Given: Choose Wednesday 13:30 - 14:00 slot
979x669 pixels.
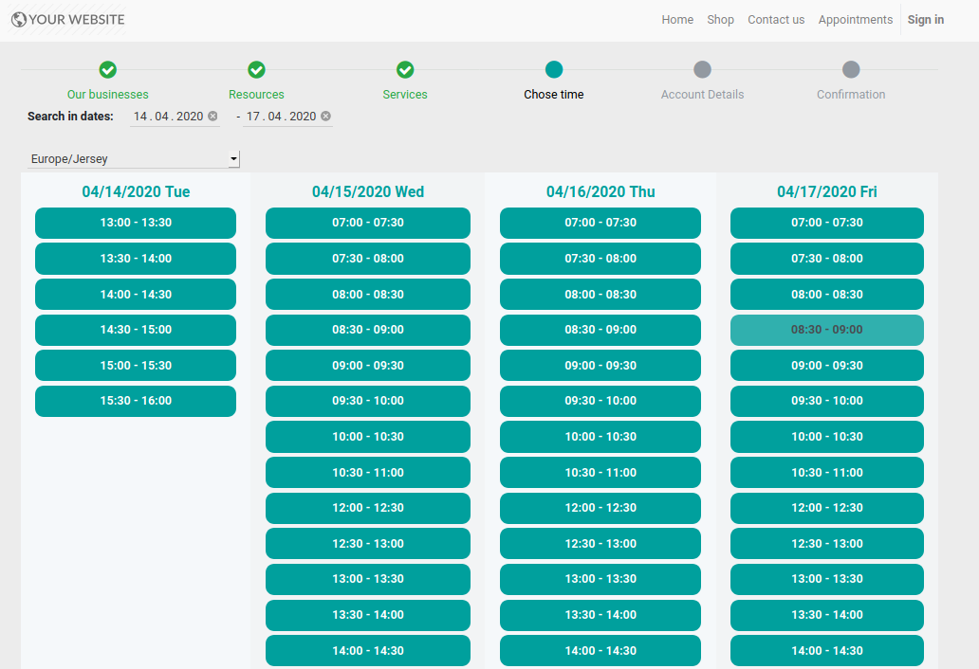Looking at the screenshot, I should point(368,615).
